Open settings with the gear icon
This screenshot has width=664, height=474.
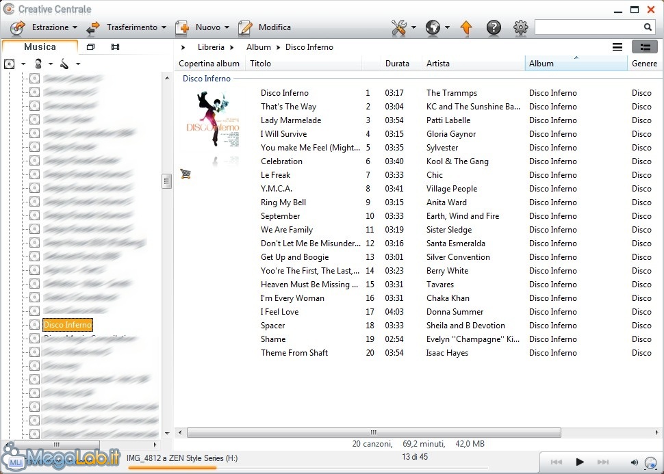(520, 27)
